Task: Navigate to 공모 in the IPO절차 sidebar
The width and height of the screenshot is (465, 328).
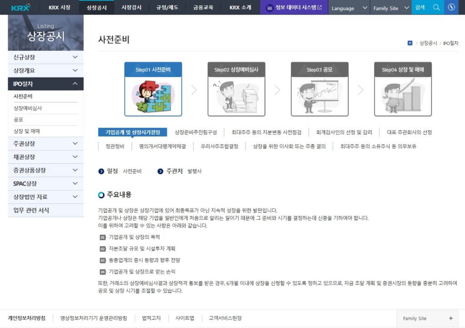Action: tap(45, 119)
